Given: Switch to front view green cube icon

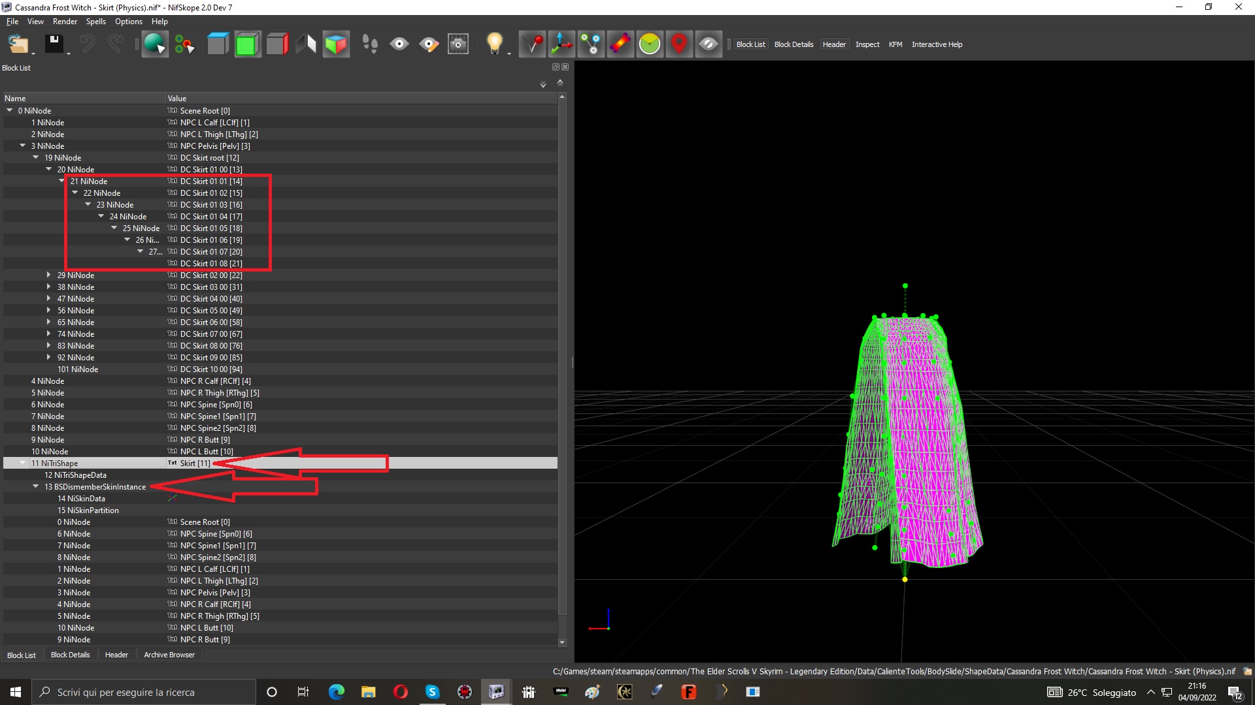Looking at the screenshot, I should [248, 44].
